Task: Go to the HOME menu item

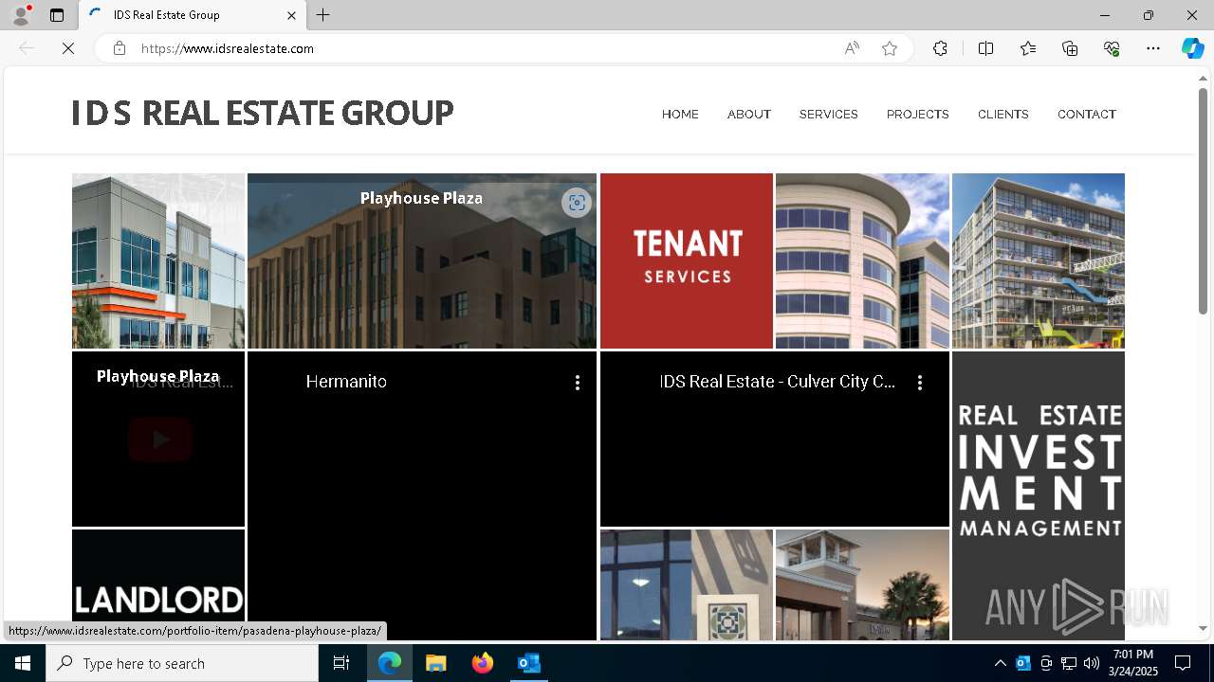Action: (680, 115)
